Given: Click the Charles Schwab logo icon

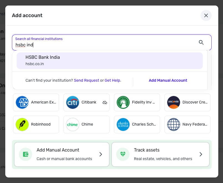Looking at the screenshot, I should (123, 124).
